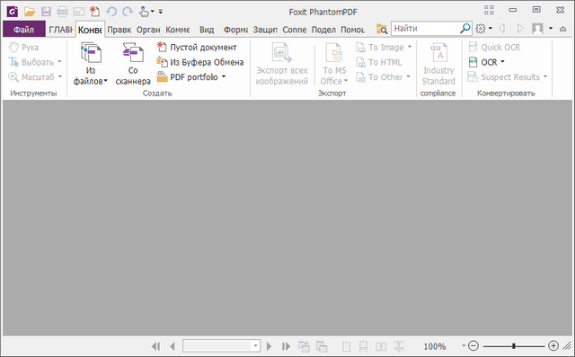Click Industry Standard compliance icon
This screenshot has height=357, width=575.
pos(438,64)
